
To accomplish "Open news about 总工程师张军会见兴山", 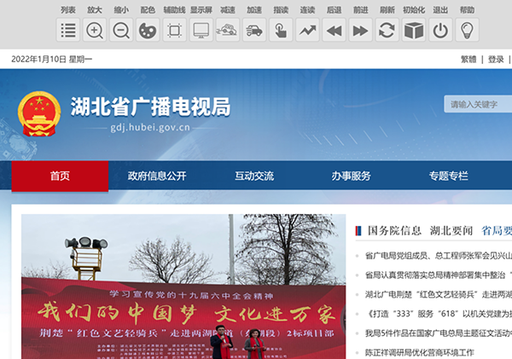I will point(439,256).
